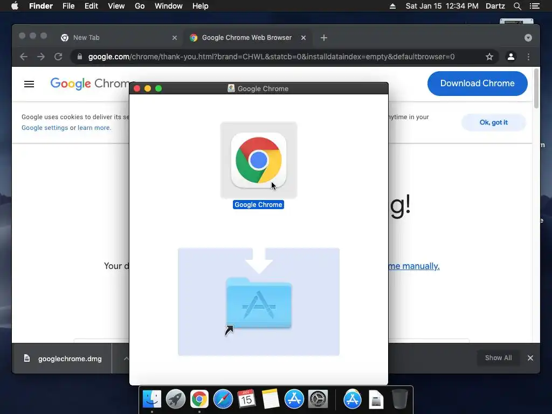Click the Download Chrome button
Screen dimensions: 552x414
tap(478, 84)
